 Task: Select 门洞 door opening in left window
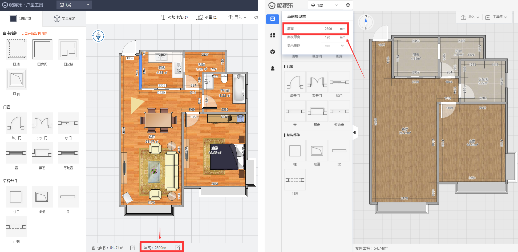click(17, 227)
